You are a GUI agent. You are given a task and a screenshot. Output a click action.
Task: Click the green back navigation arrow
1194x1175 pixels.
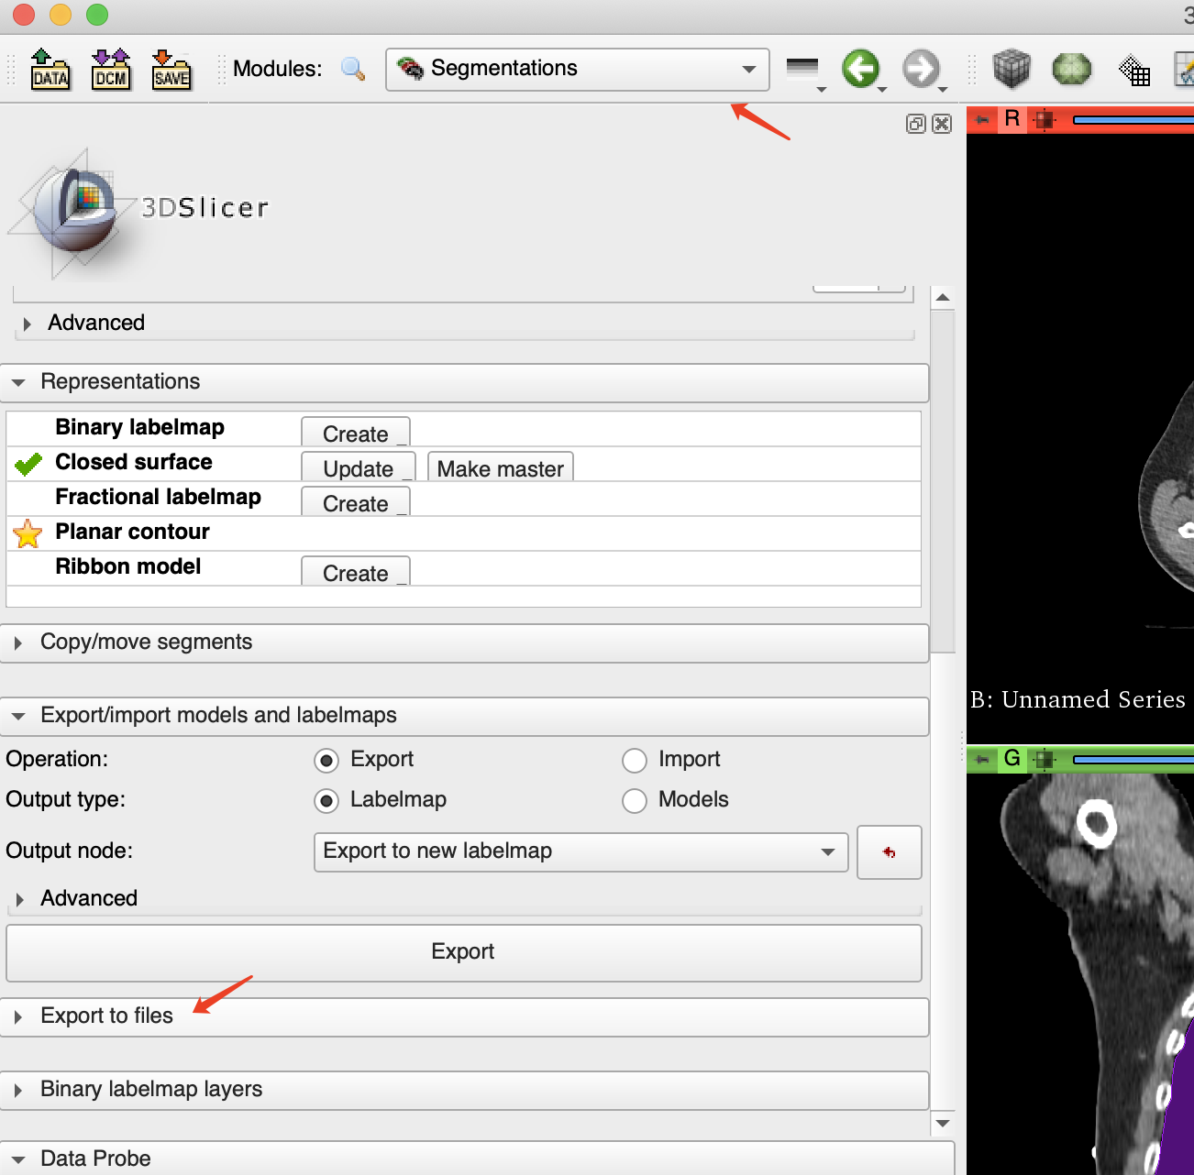[860, 68]
